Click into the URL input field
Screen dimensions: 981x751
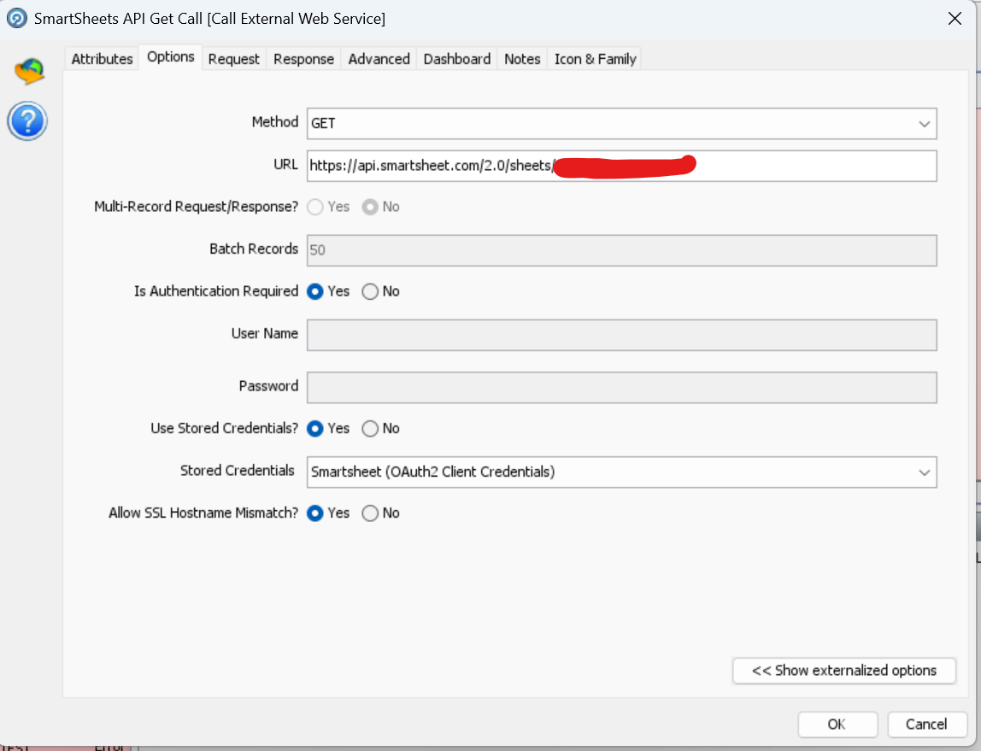point(621,166)
